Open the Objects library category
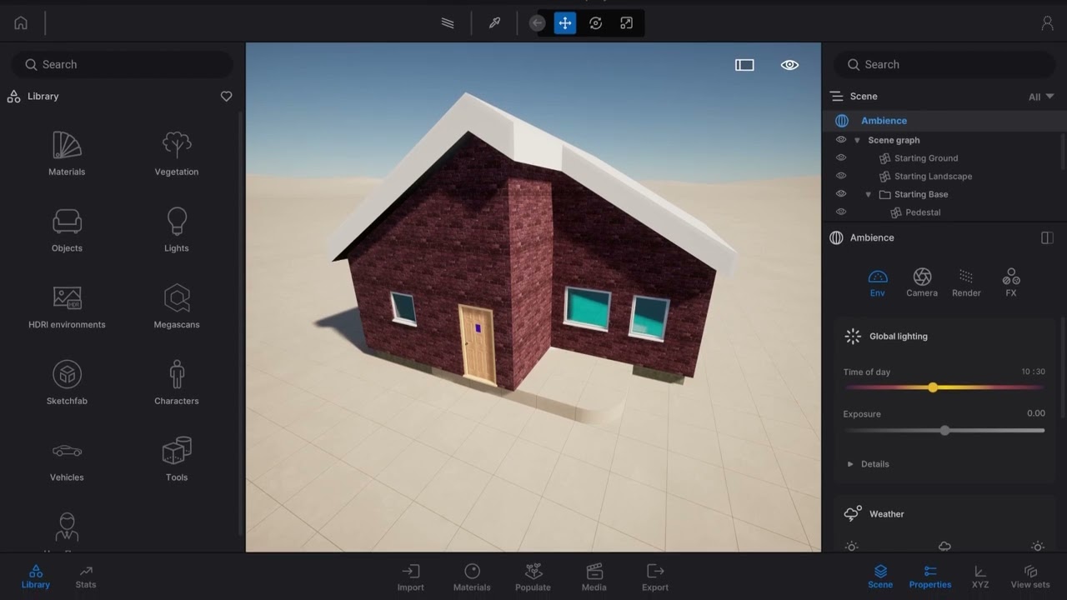This screenshot has width=1067, height=600. coord(67,230)
